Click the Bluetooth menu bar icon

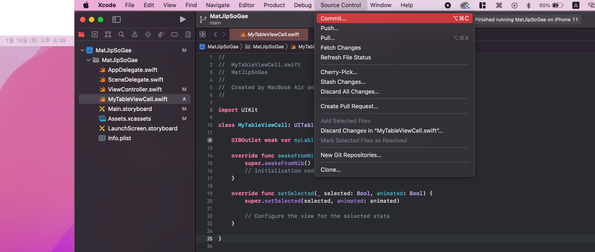click(529, 5)
